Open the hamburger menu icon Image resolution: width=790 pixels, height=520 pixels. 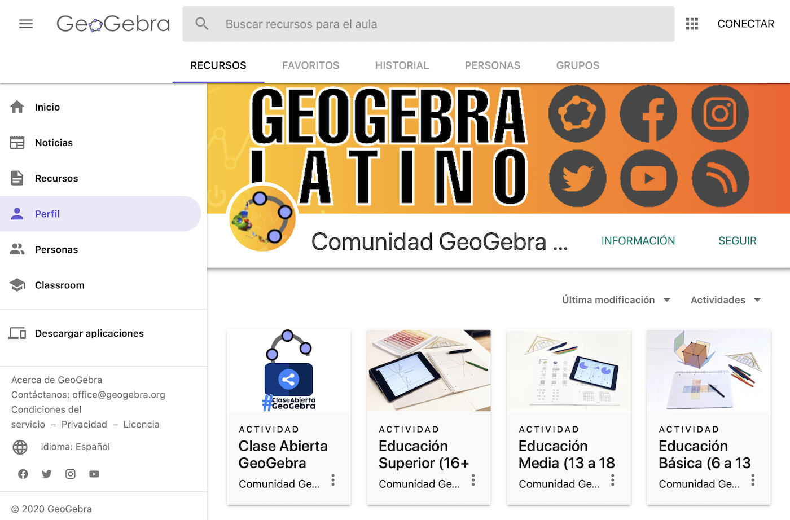click(26, 24)
